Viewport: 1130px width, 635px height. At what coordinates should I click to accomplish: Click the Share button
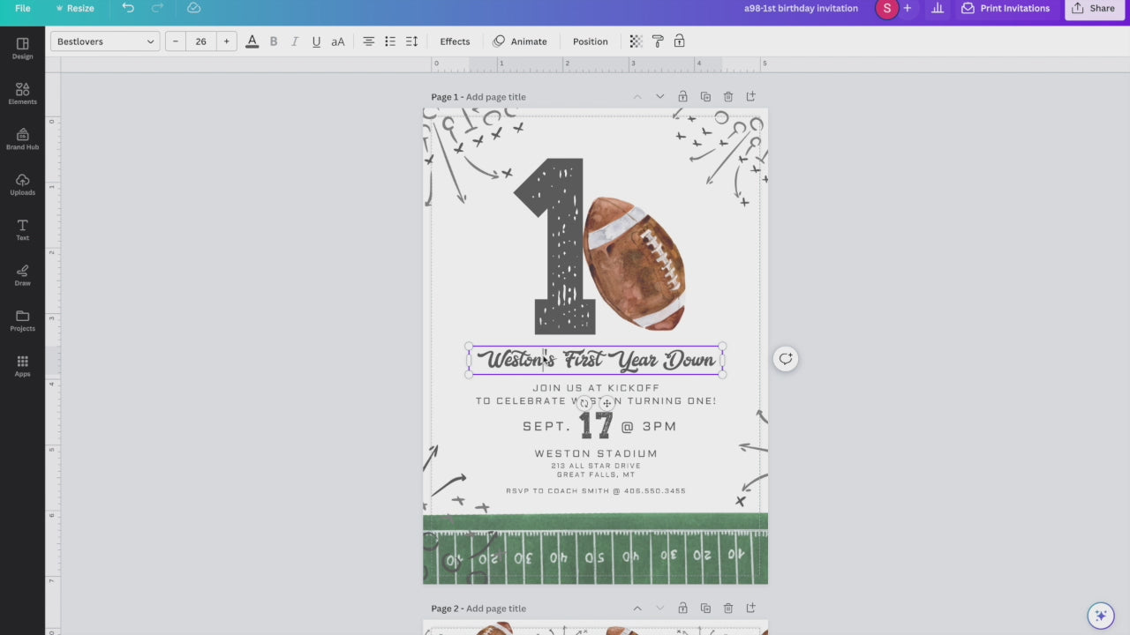[1095, 8]
